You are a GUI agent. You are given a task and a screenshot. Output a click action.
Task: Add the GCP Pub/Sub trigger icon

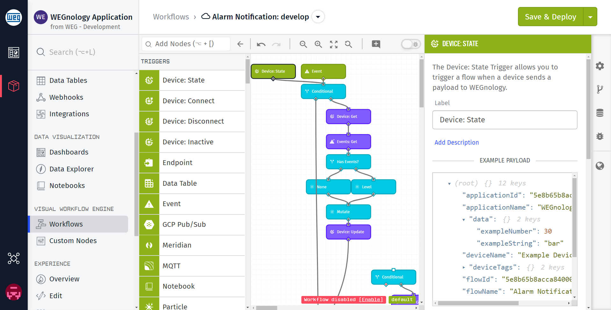coord(149,225)
